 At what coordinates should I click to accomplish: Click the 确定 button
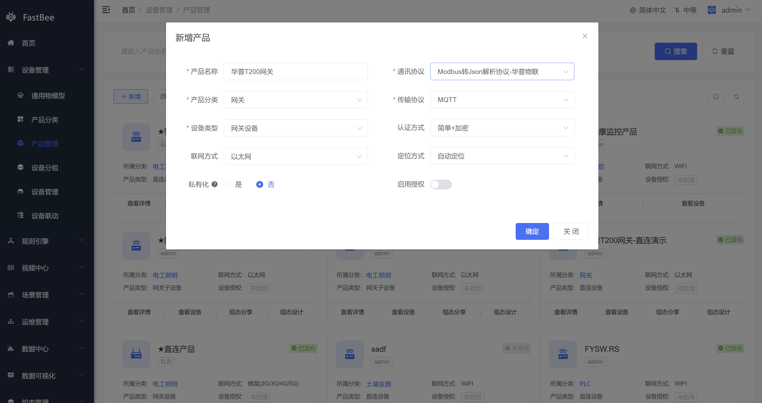click(x=532, y=231)
